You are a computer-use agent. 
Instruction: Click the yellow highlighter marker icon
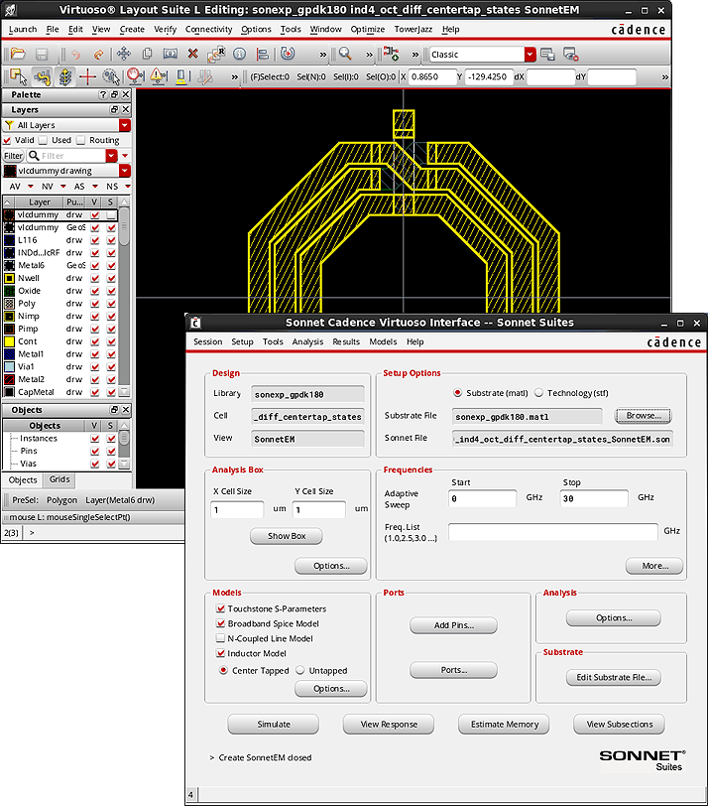click(x=181, y=77)
